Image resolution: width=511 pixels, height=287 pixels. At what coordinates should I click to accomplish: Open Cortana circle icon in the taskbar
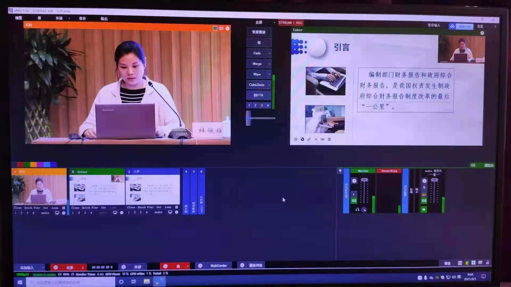coord(121,282)
